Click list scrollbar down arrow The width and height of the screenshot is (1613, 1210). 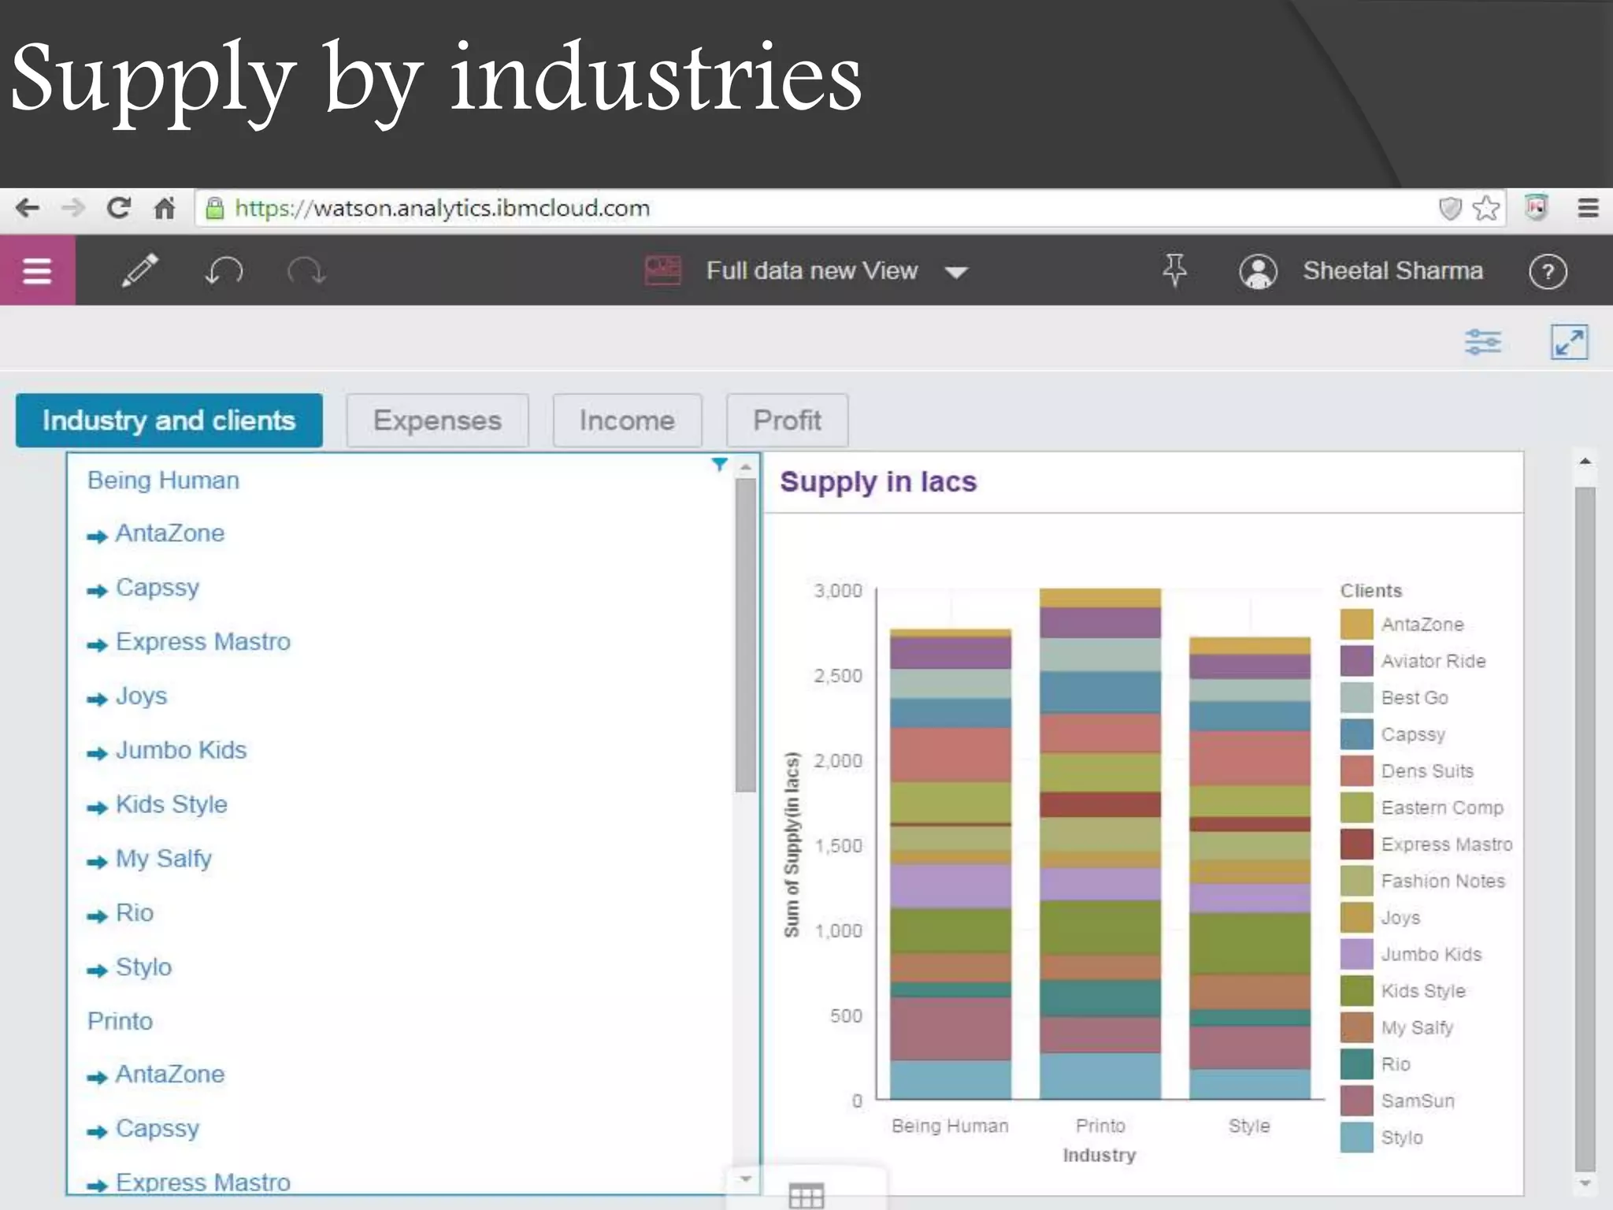pyautogui.click(x=746, y=1179)
